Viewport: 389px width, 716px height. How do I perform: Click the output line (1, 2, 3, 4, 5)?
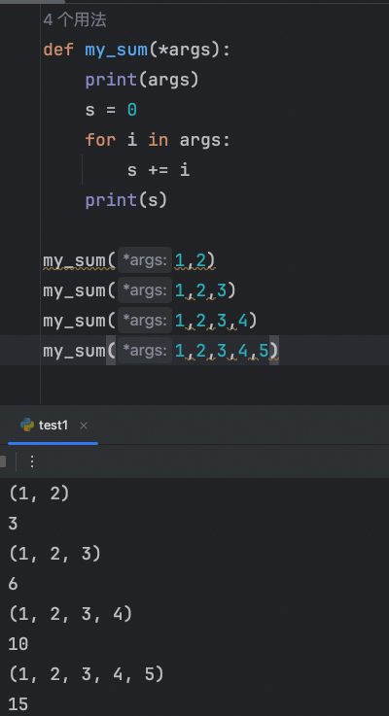click(x=87, y=674)
